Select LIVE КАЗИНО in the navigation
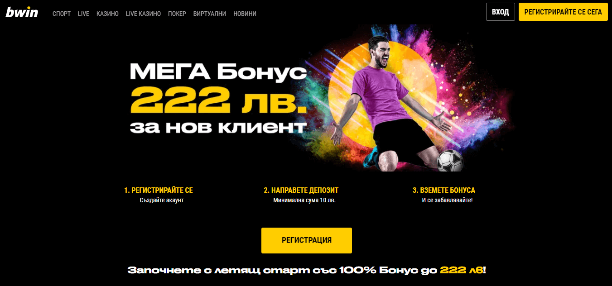The width and height of the screenshot is (612, 286). [143, 14]
